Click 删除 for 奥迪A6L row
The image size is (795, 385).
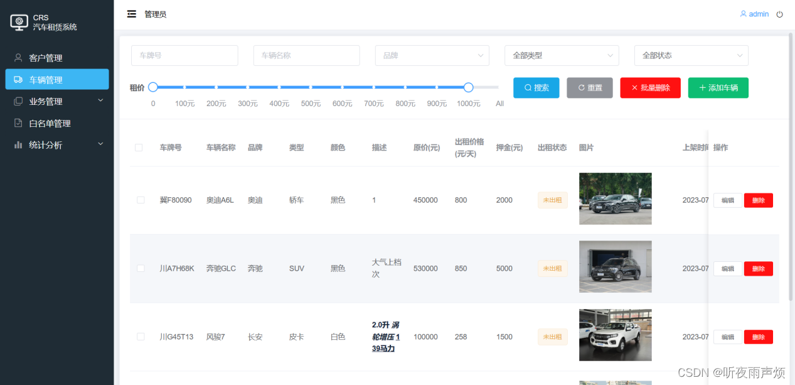coord(759,200)
